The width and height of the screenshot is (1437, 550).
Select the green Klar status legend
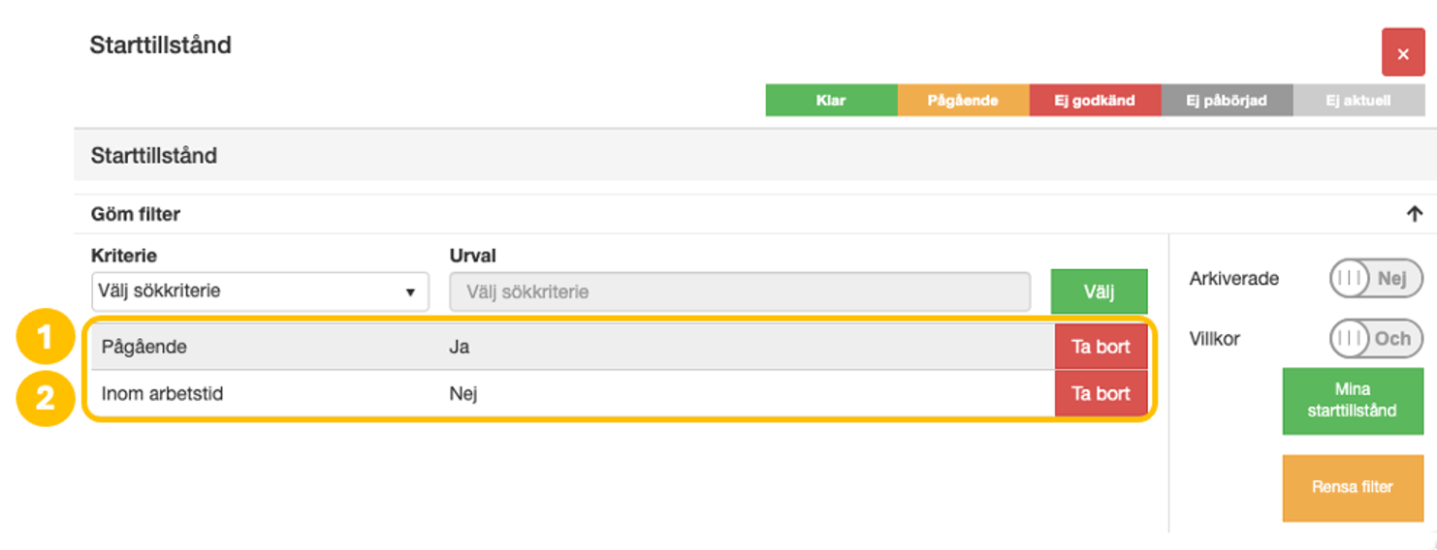click(x=831, y=101)
